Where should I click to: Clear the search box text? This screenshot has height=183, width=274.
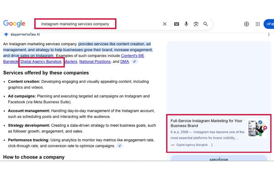(x=165, y=24)
